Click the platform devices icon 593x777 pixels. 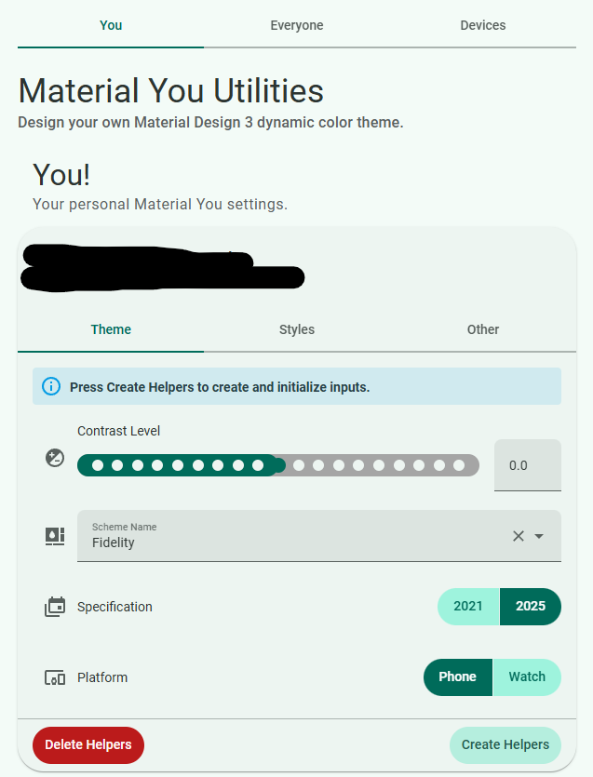tap(55, 678)
